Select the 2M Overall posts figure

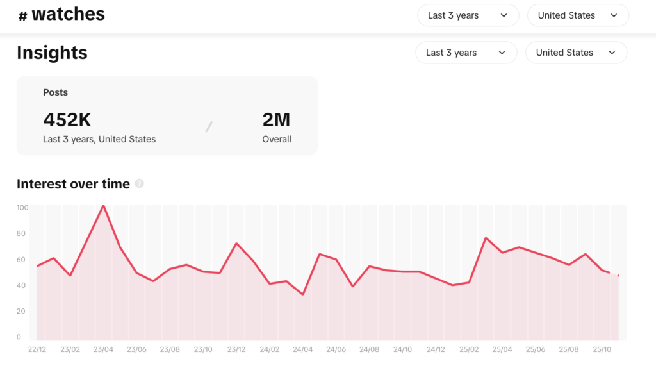click(x=276, y=120)
